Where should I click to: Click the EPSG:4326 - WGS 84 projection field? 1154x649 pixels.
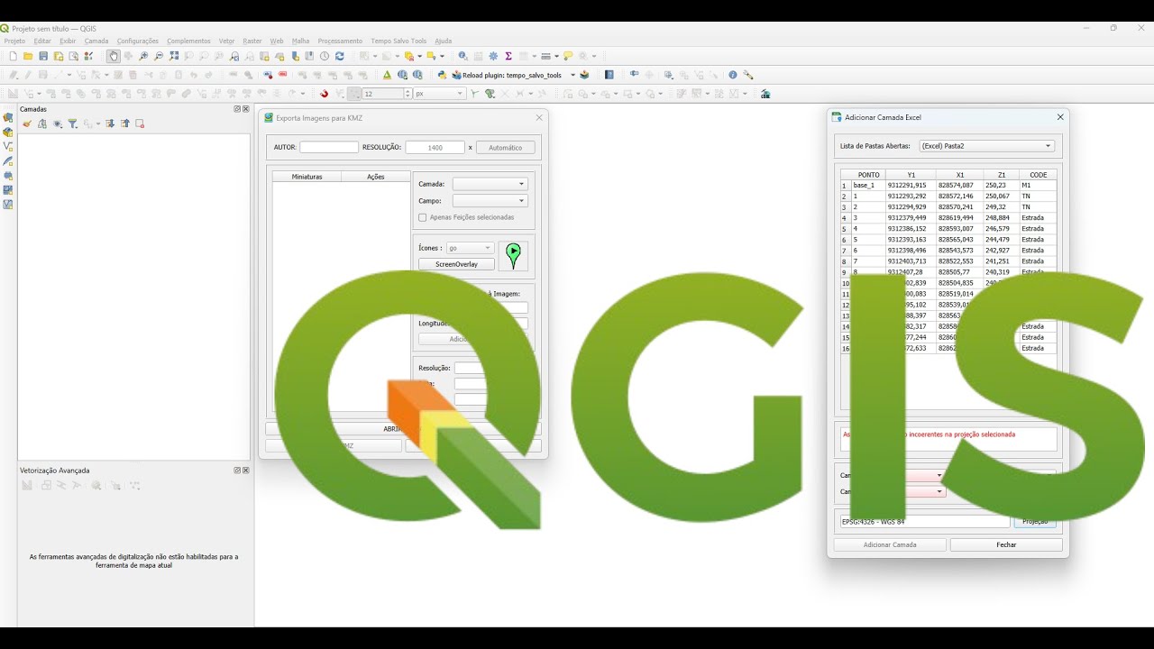(x=925, y=522)
